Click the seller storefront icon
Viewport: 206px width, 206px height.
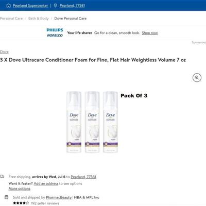(6, 197)
